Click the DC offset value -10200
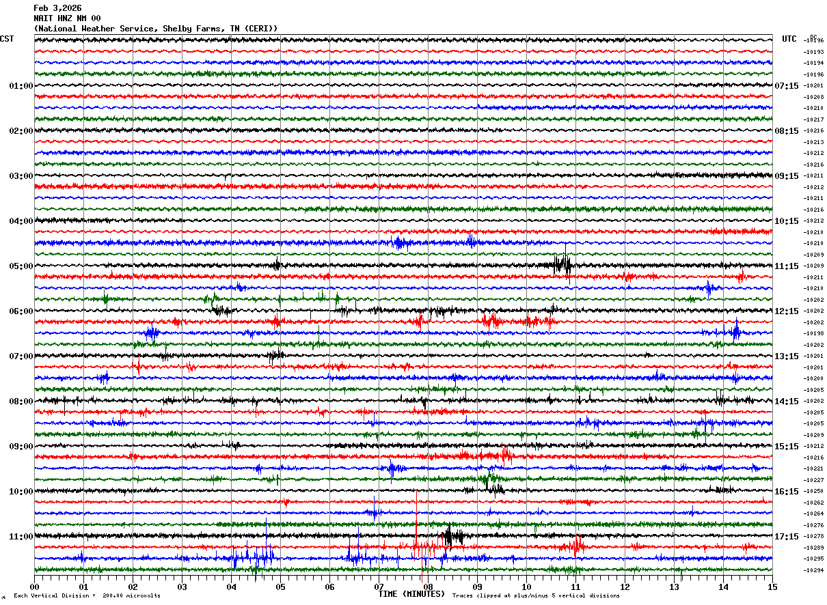Screen dimensions: 827x605 [x=814, y=378]
